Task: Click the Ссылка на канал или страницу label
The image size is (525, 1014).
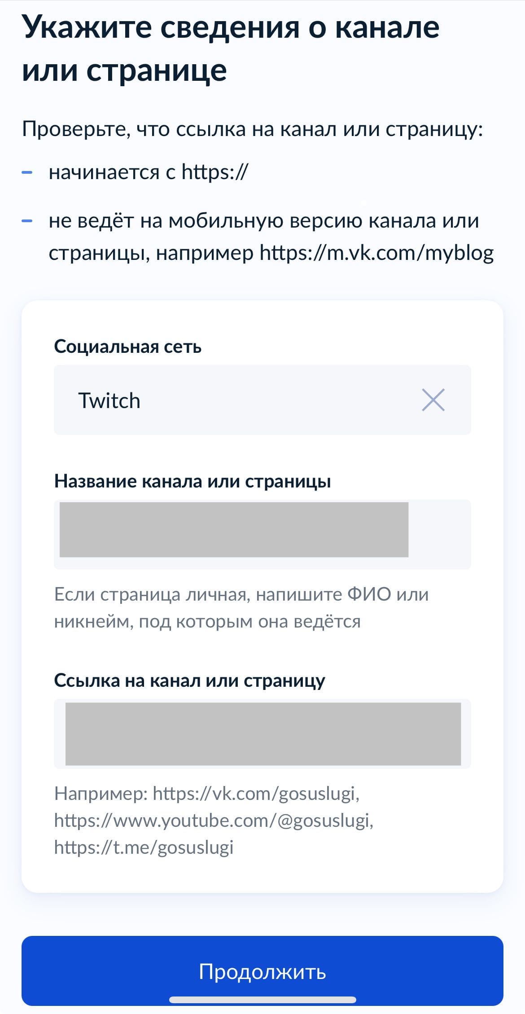Action: [x=190, y=681]
